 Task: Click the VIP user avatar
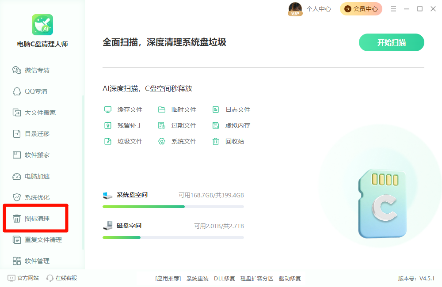pos(295,9)
